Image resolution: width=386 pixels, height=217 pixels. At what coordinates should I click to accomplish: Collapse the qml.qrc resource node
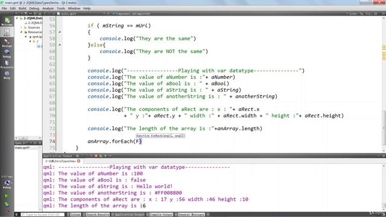pyautogui.click(x=26, y=37)
